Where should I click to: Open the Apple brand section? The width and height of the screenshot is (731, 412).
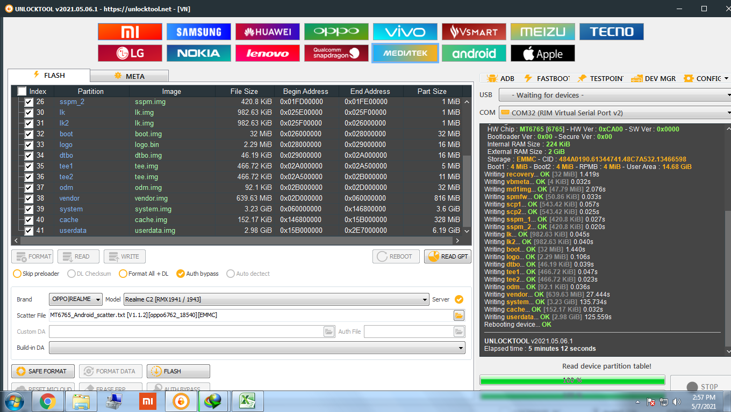543,53
